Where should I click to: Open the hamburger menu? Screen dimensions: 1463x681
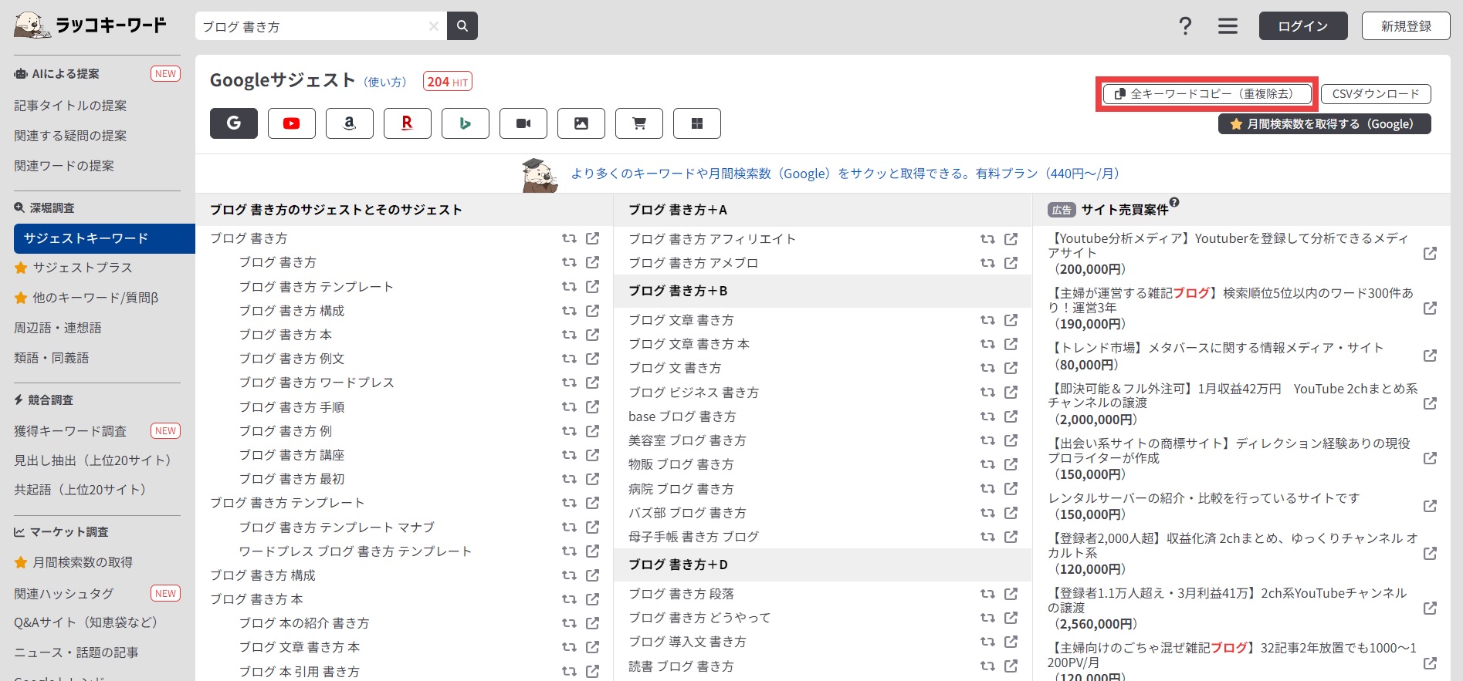1228,26
